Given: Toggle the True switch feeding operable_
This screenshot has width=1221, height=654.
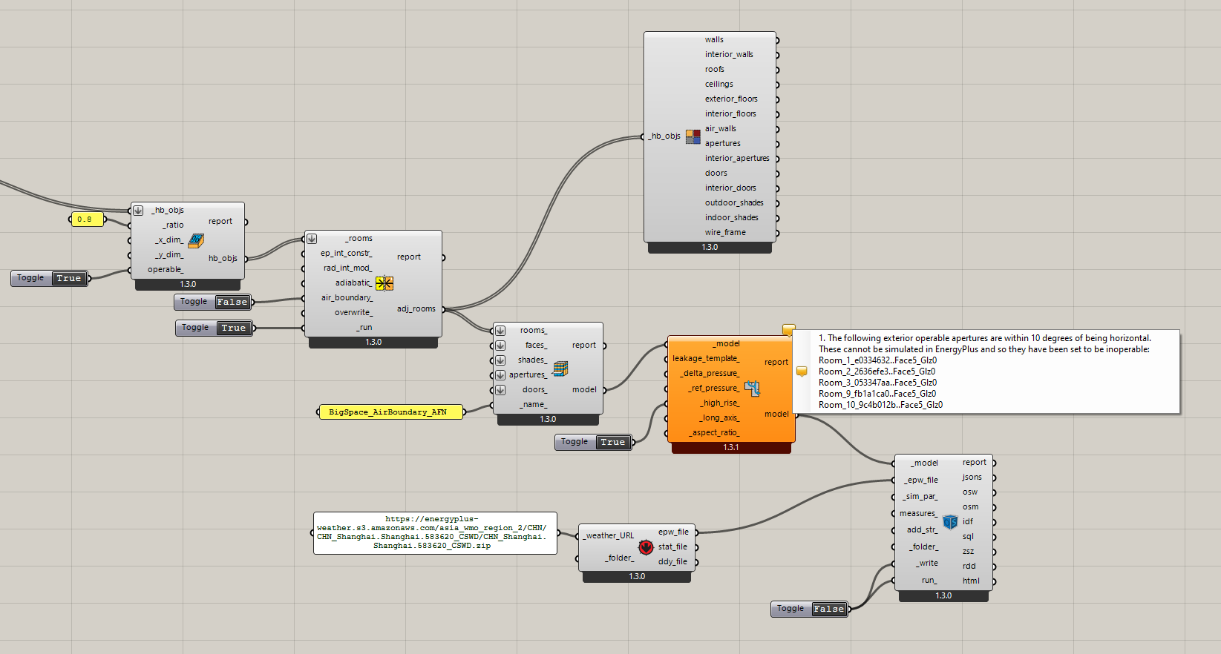Looking at the screenshot, I should pyautogui.click(x=69, y=279).
